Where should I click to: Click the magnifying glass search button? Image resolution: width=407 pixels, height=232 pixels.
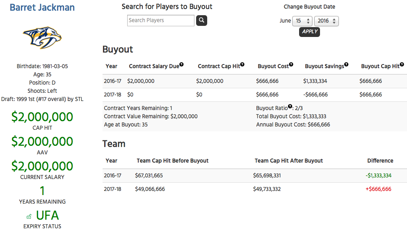pos(201,20)
